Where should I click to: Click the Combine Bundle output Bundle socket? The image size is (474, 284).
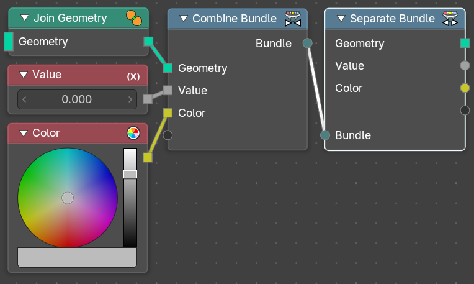[x=308, y=43]
